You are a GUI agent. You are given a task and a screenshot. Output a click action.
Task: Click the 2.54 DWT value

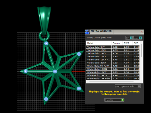(x=126, y=69)
